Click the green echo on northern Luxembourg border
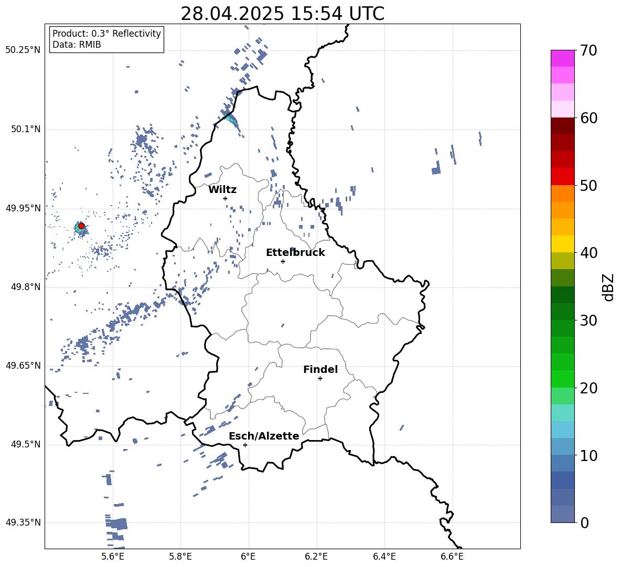The image size is (621, 567). pyautogui.click(x=231, y=119)
